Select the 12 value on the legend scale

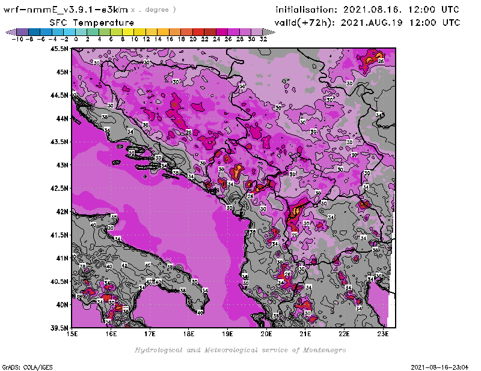(146, 39)
